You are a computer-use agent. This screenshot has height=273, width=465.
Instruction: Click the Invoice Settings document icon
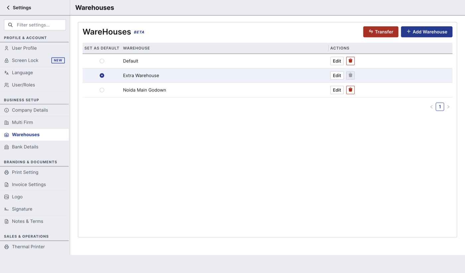click(x=6, y=185)
